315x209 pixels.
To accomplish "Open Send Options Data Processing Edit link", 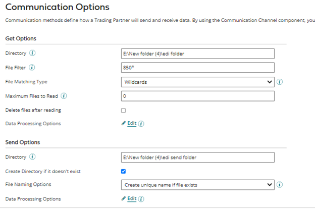I will [132, 198].
